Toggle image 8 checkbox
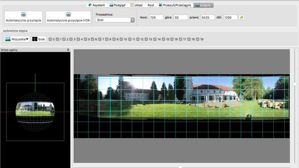The width and height of the screenshot is (299, 168). [107, 39]
